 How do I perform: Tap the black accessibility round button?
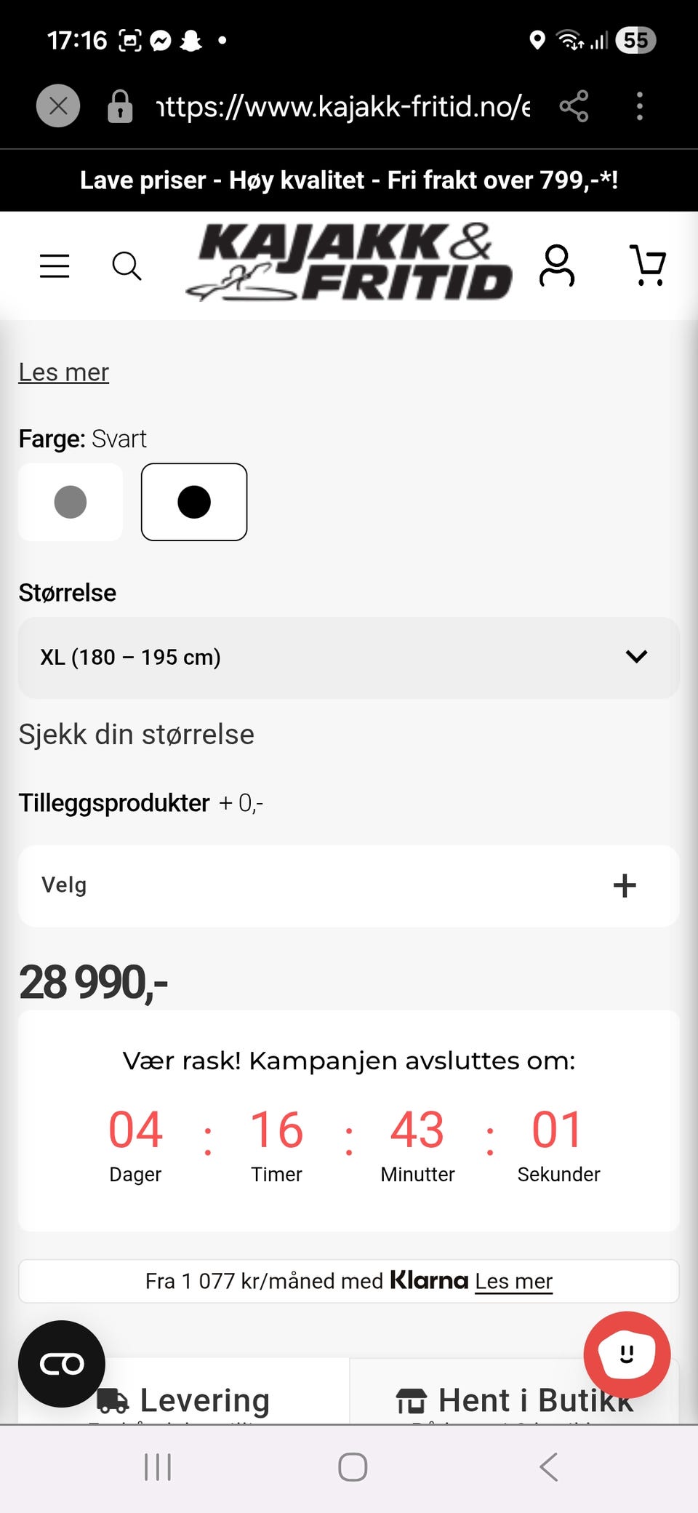62,1364
